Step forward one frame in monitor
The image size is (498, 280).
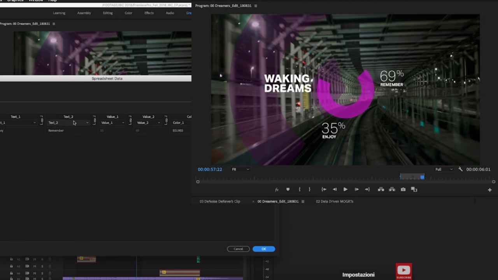(x=356, y=189)
